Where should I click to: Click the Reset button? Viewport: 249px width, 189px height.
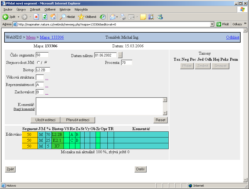click(x=160, y=120)
